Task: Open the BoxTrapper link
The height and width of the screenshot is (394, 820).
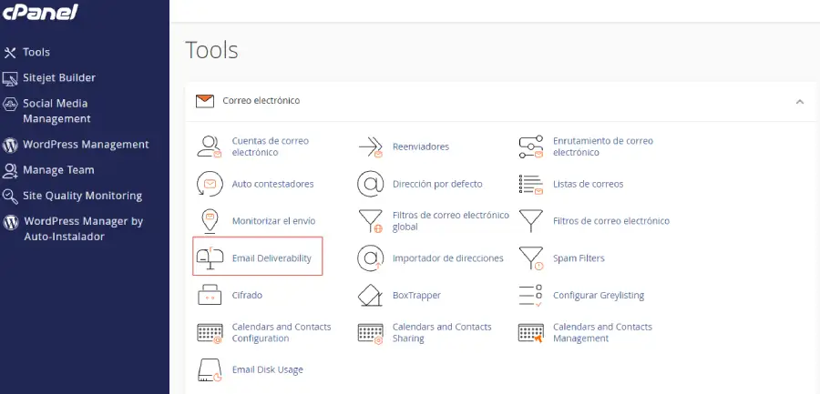Action: tap(416, 295)
